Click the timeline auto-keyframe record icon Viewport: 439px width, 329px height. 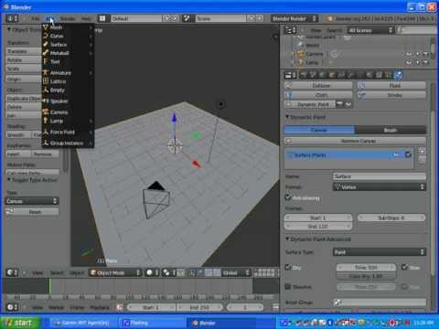pos(120,307)
